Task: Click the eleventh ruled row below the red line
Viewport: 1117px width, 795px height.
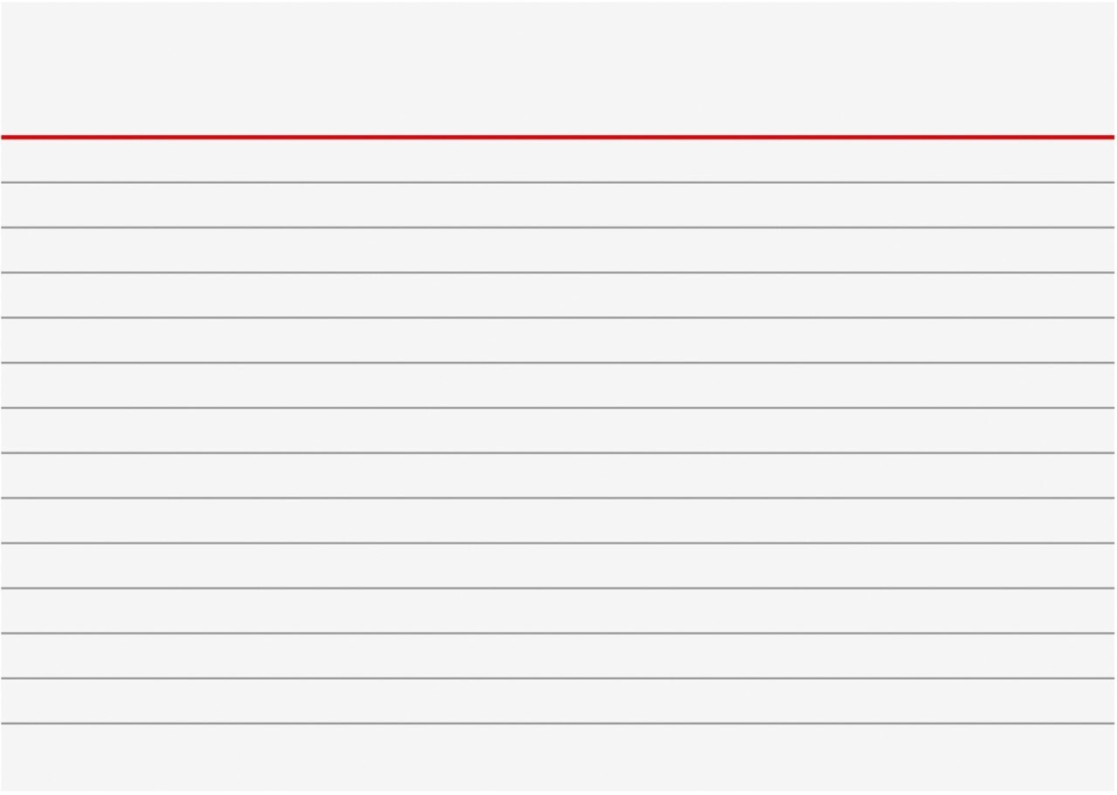Action: [558, 611]
